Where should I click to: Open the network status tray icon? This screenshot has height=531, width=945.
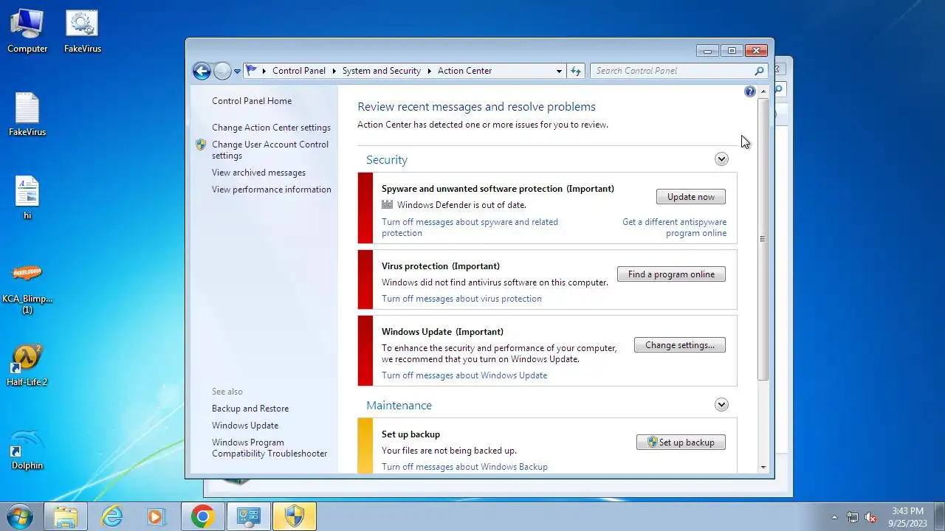(x=853, y=517)
